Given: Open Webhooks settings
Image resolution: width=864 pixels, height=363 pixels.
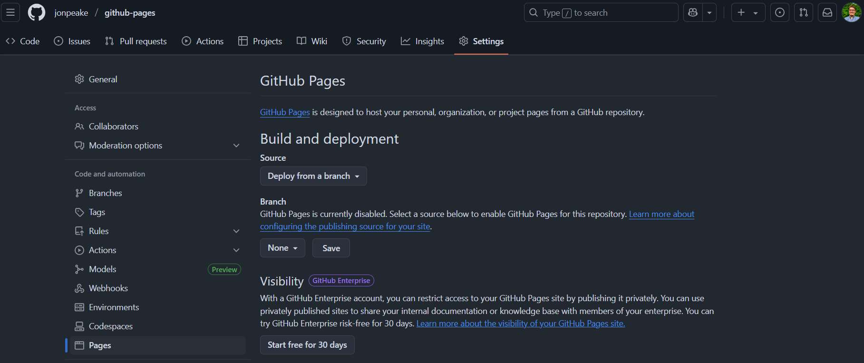Looking at the screenshot, I should (x=158, y=288).
